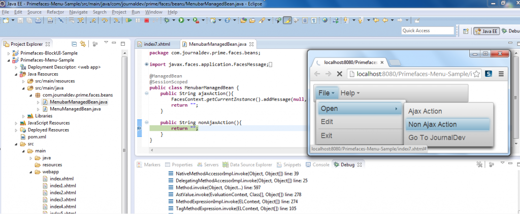Expand the Primefaces-BlockUI-Sample project
The height and width of the screenshot is (214, 520).
(8, 53)
